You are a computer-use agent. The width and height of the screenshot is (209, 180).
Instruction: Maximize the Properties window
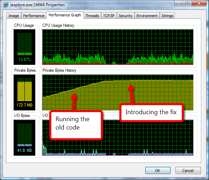tap(187, 3)
